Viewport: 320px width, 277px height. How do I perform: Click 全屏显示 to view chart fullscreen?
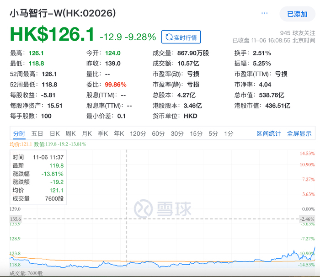pyautogui.click(x=299, y=133)
